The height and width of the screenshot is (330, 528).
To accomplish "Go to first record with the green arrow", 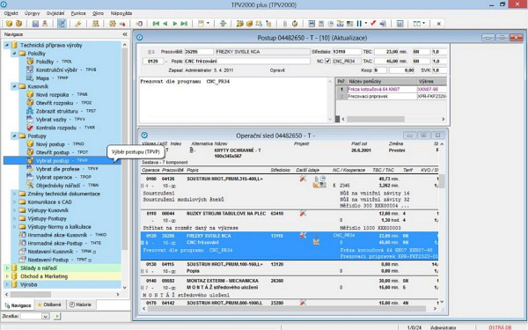I will pos(156,24).
